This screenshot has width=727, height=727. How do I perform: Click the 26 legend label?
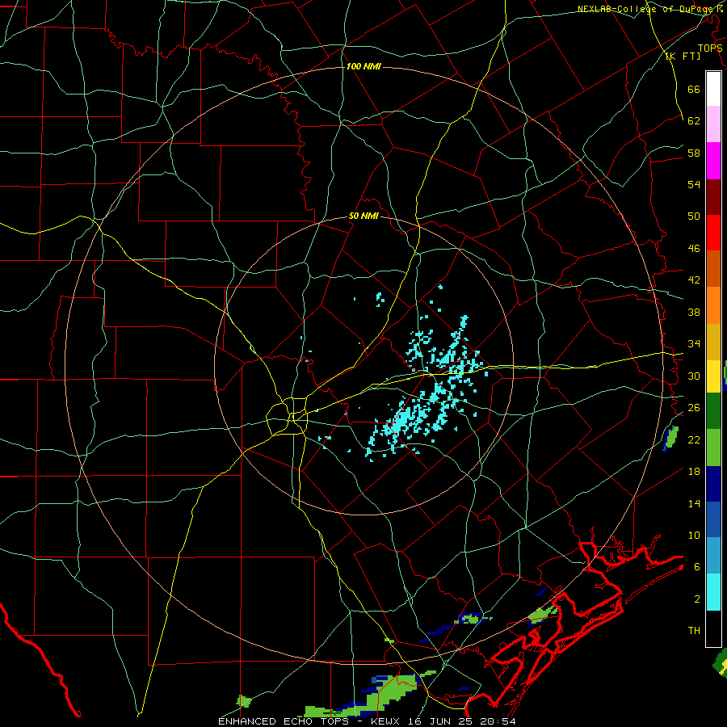click(x=694, y=408)
